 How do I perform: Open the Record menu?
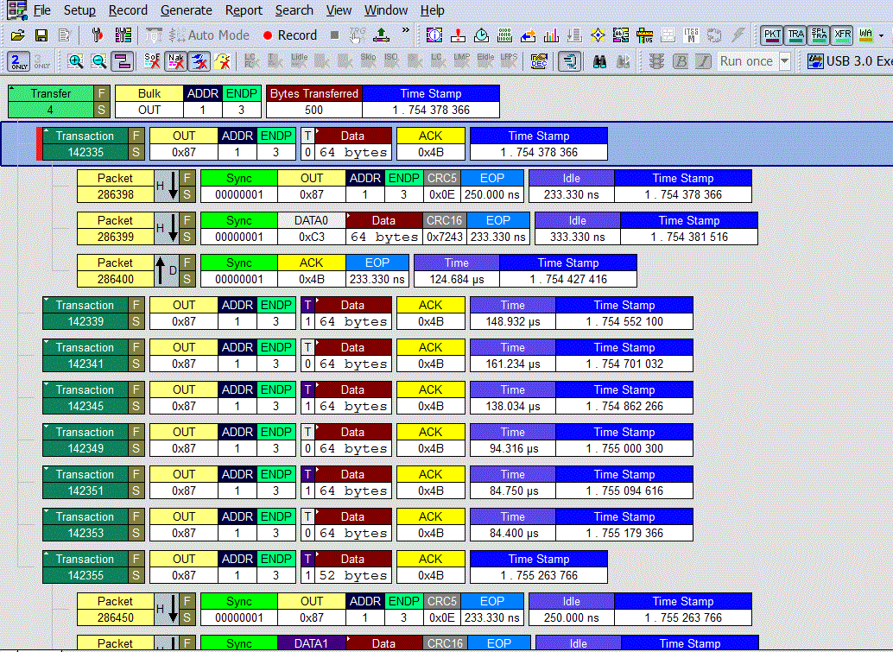pos(128,10)
